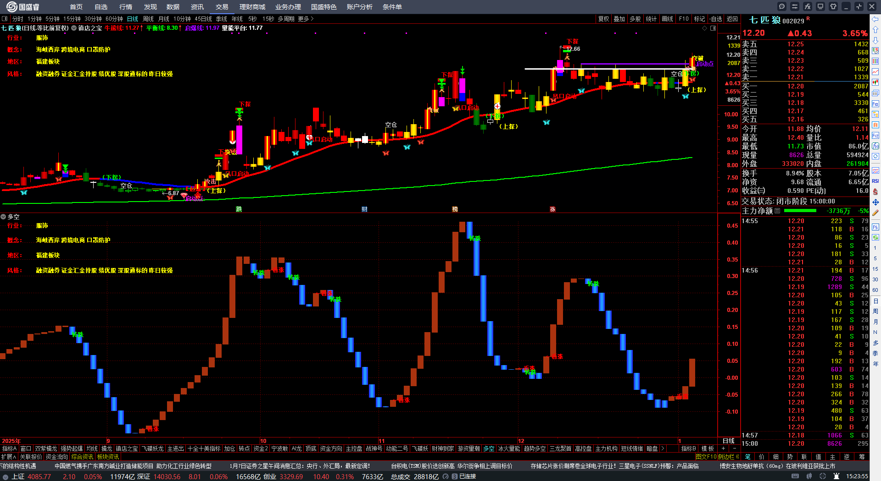The width and height of the screenshot is (881, 481).
Task: Open the line chart icon in right sidebar
Action: pos(875,72)
